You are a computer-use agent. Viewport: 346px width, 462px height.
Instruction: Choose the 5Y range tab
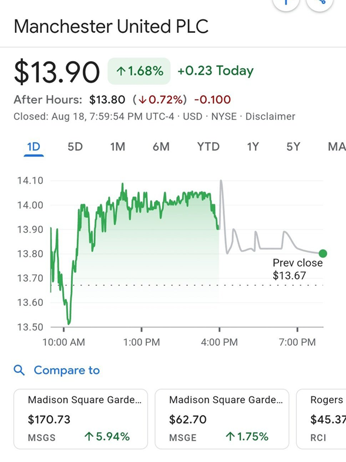293,147
